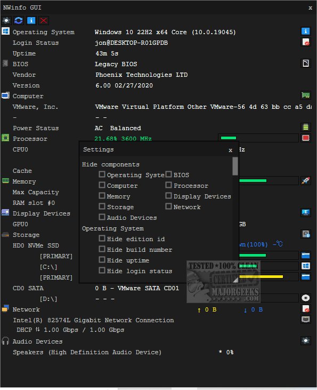Tick the Processor hide checkbox

168,185
